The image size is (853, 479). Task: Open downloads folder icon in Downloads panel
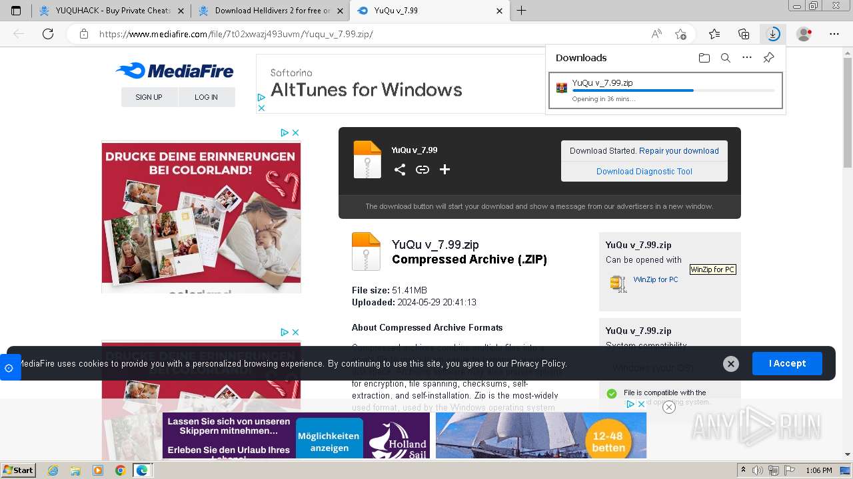[704, 58]
